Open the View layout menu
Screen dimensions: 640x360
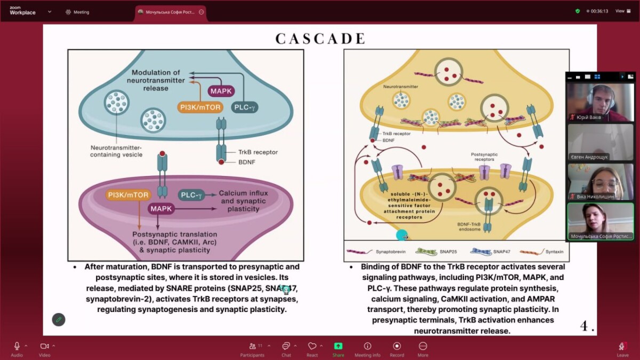tap(621, 11)
